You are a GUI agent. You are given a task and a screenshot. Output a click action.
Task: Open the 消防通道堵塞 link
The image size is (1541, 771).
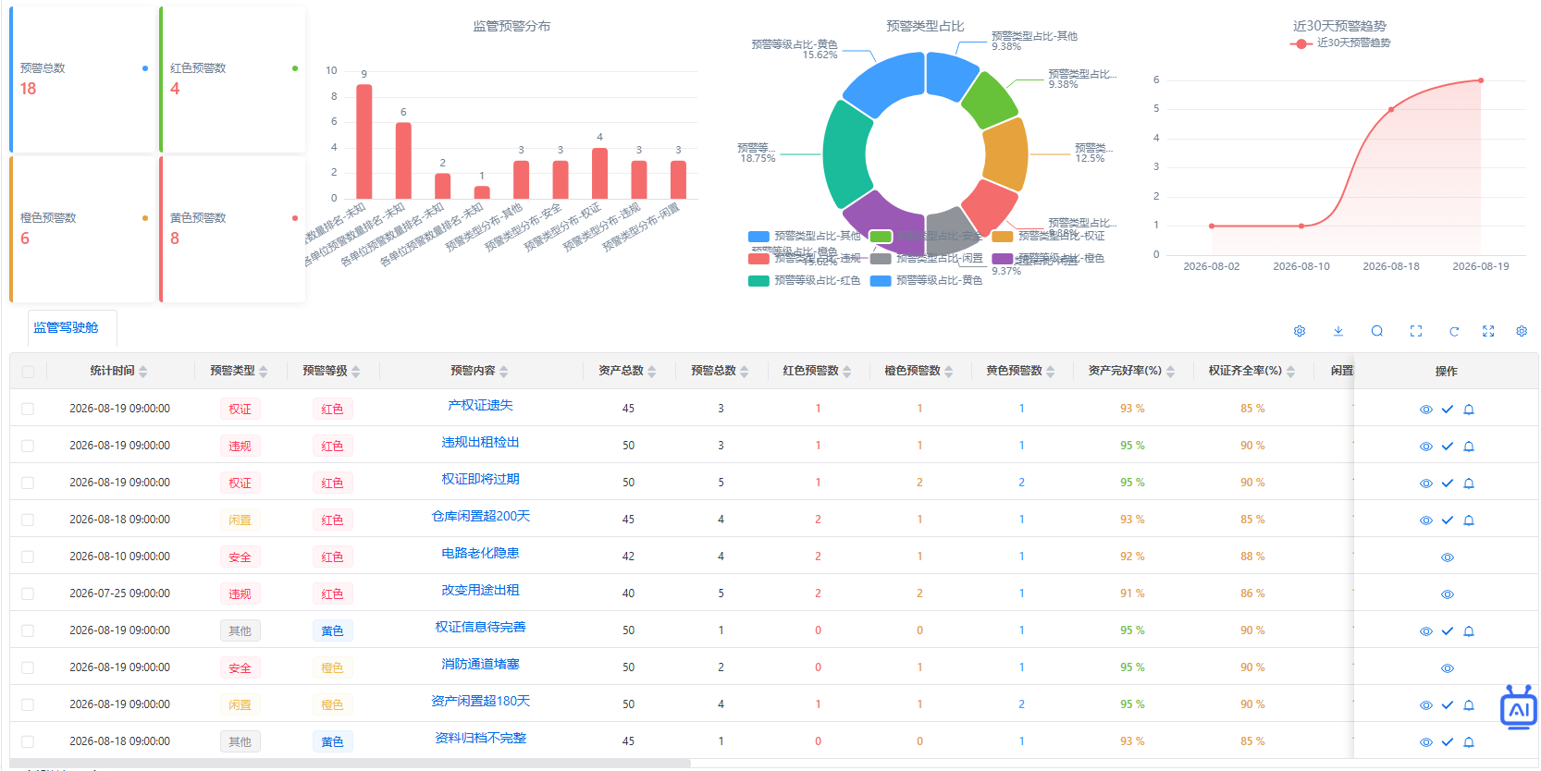pyautogui.click(x=480, y=665)
